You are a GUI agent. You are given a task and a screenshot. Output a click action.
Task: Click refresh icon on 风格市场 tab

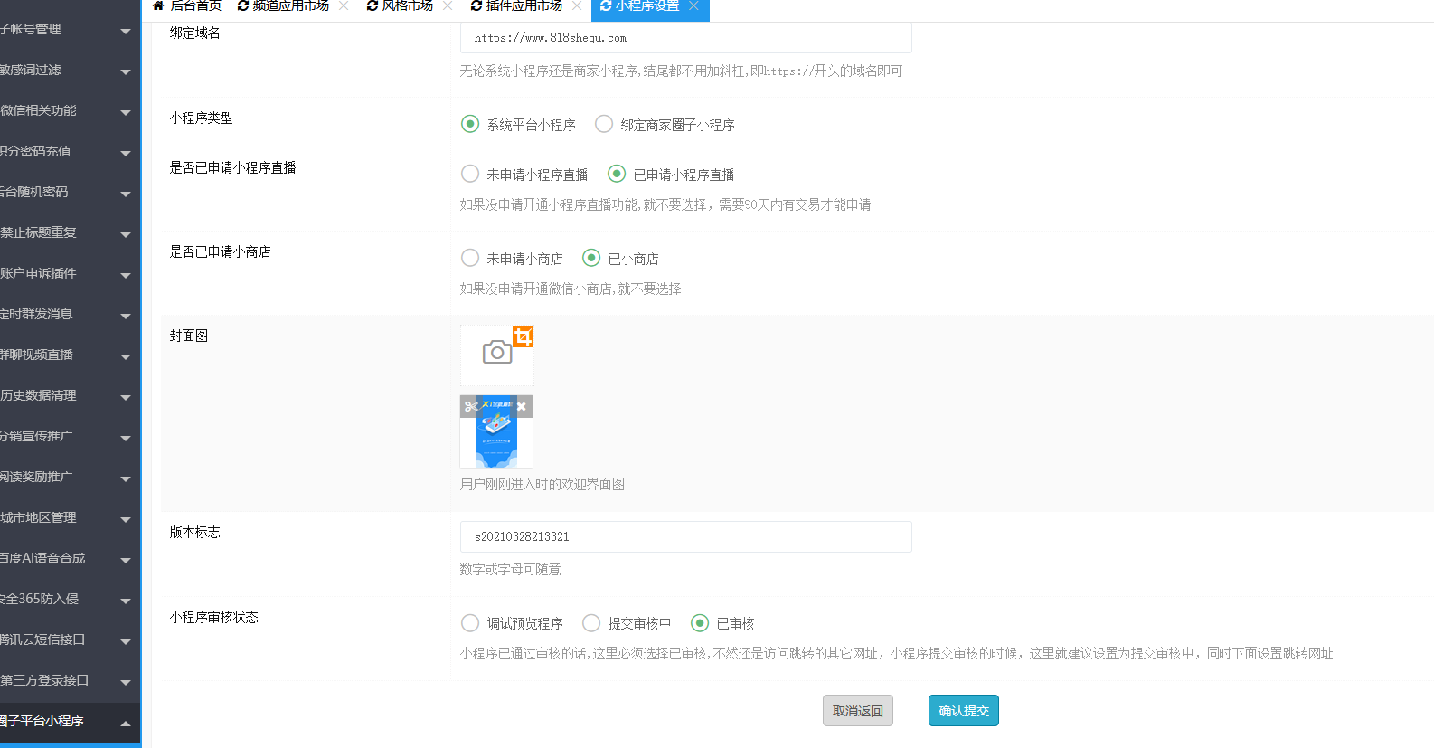[372, 5]
